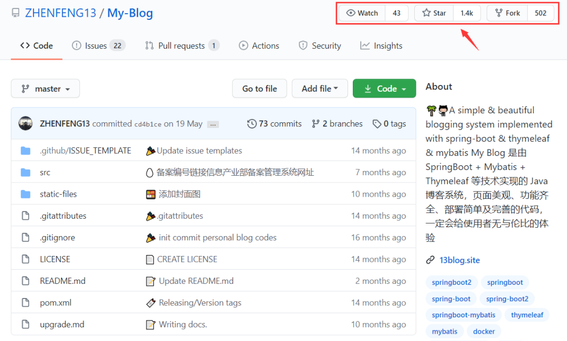Expand the commit message ellipsis button
Image resolution: width=567 pixels, height=341 pixels.
tap(213, 124)
